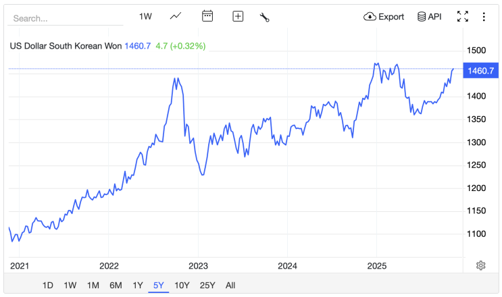Viewport: 502px width, 297px height.
Task: Click the 1200 y-axis label
Action: (476, 188)
